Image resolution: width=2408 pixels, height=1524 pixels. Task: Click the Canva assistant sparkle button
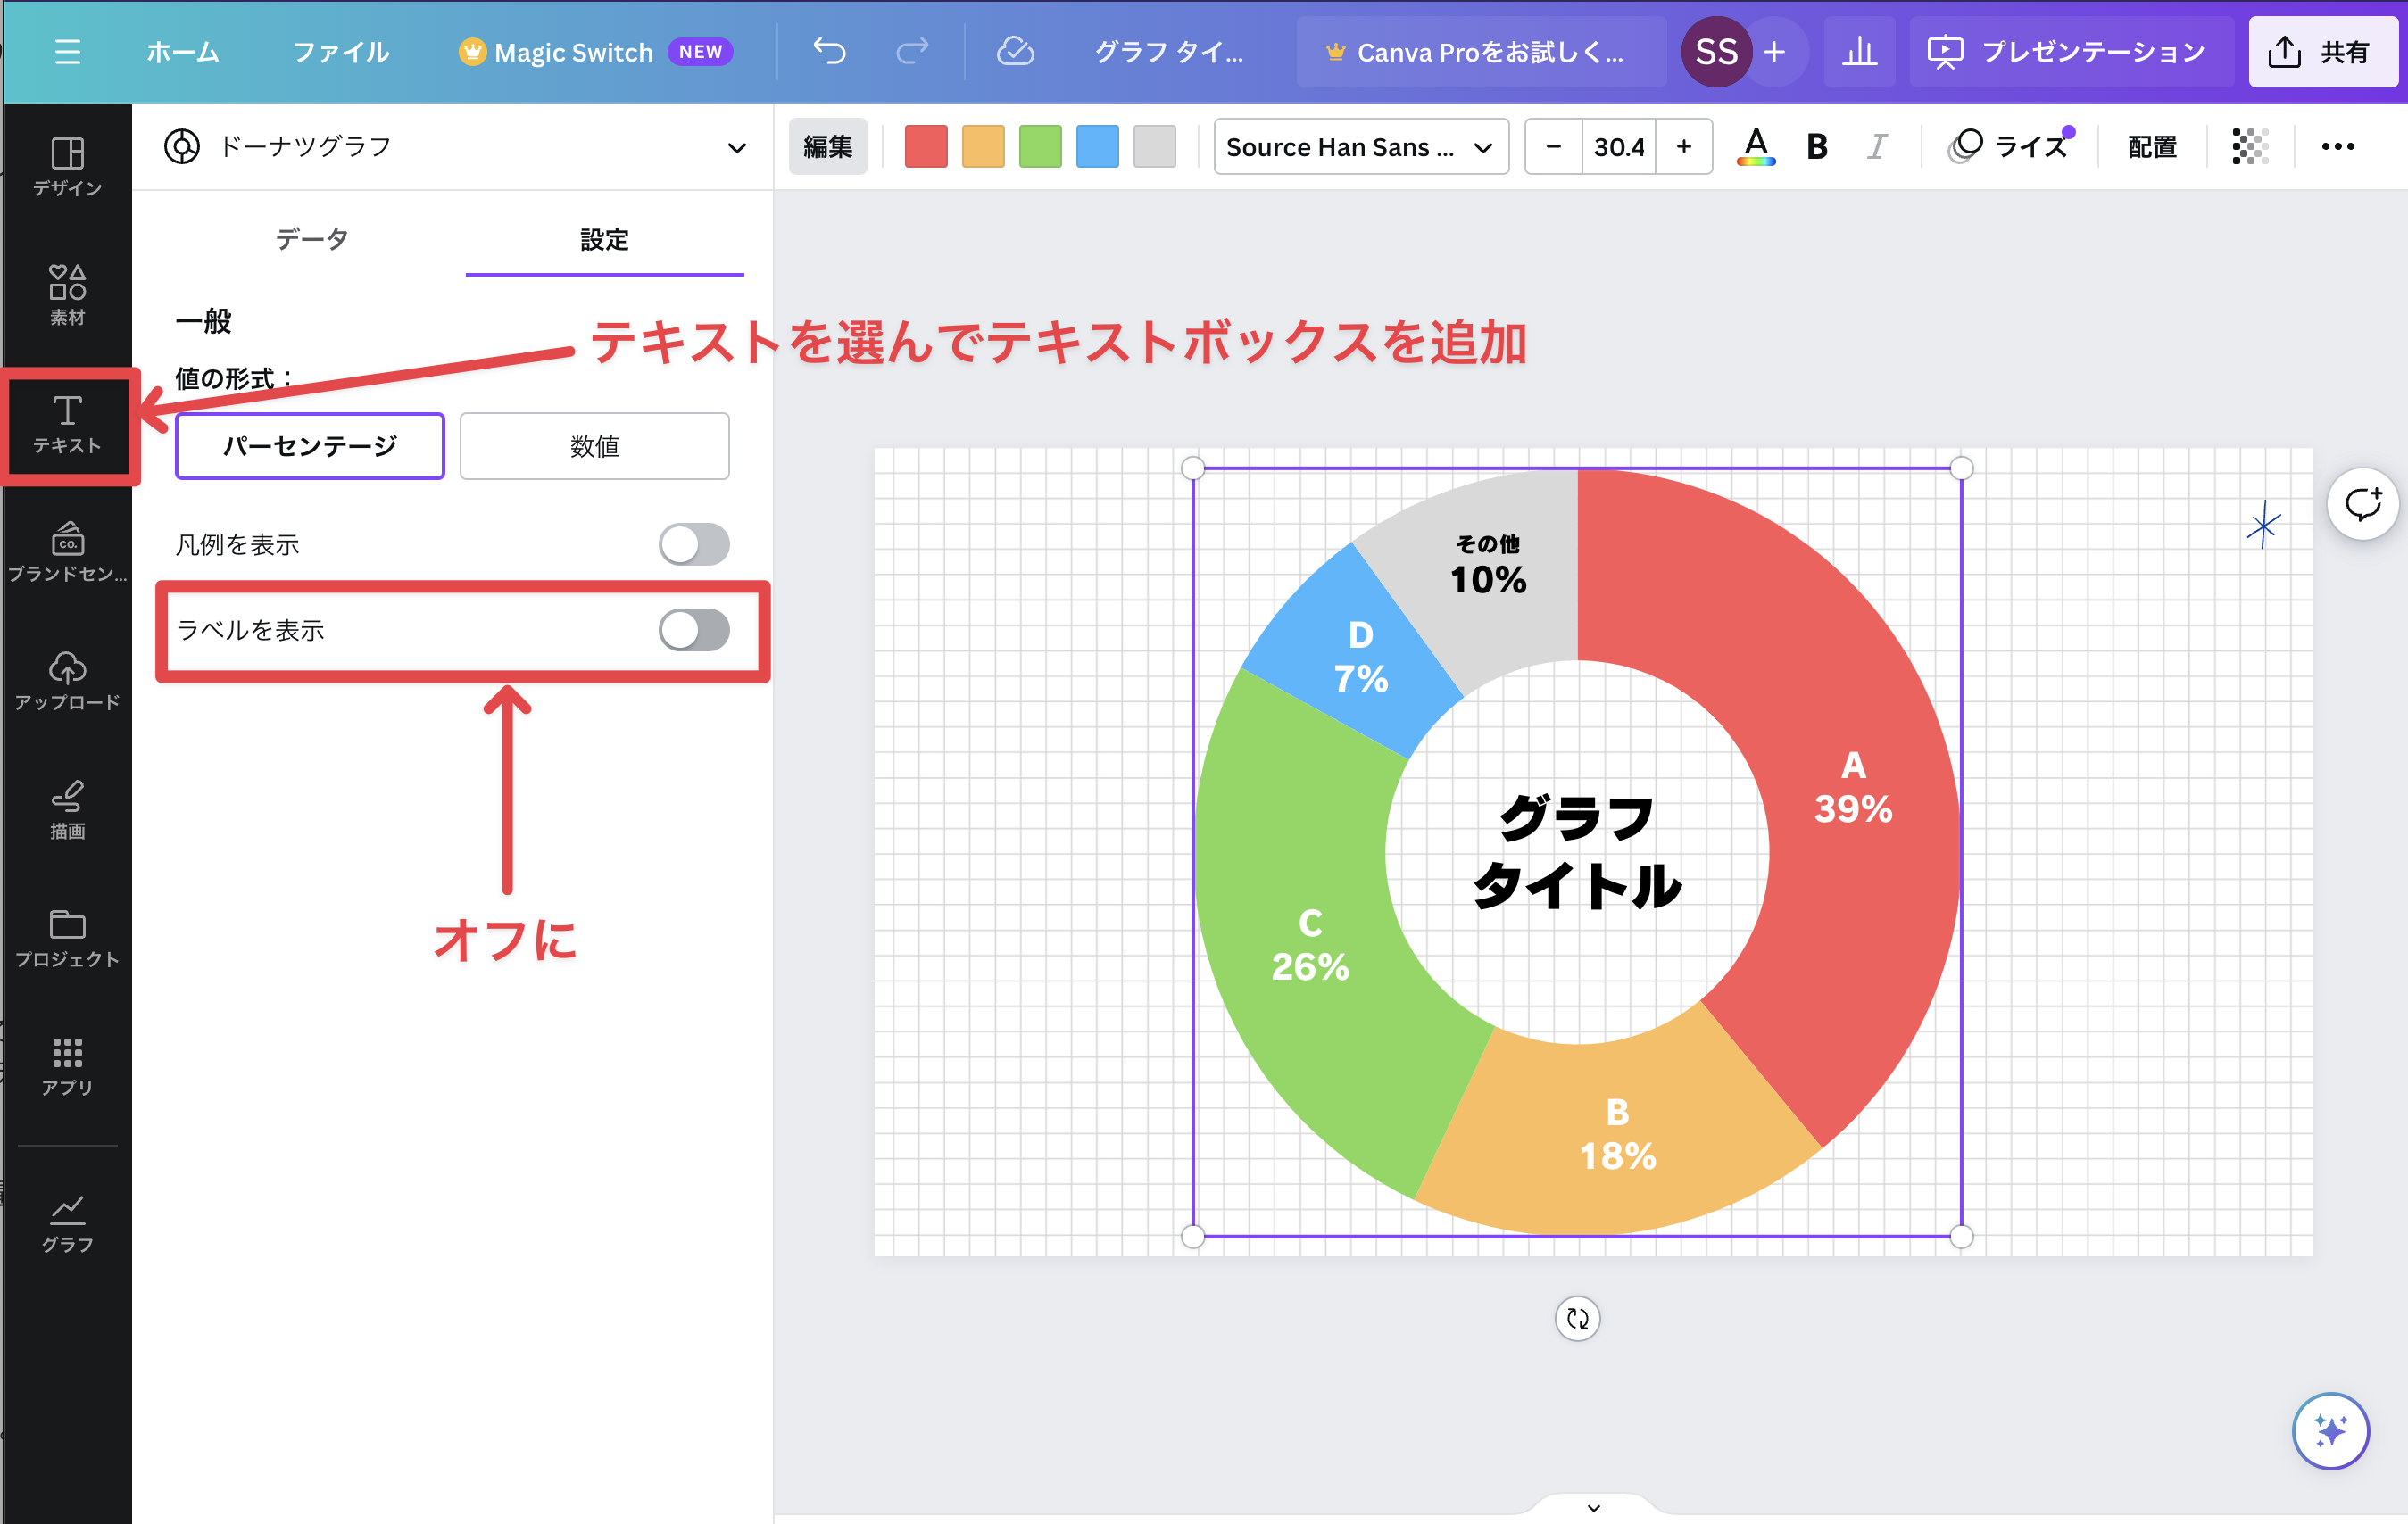coord(2330,1430)
